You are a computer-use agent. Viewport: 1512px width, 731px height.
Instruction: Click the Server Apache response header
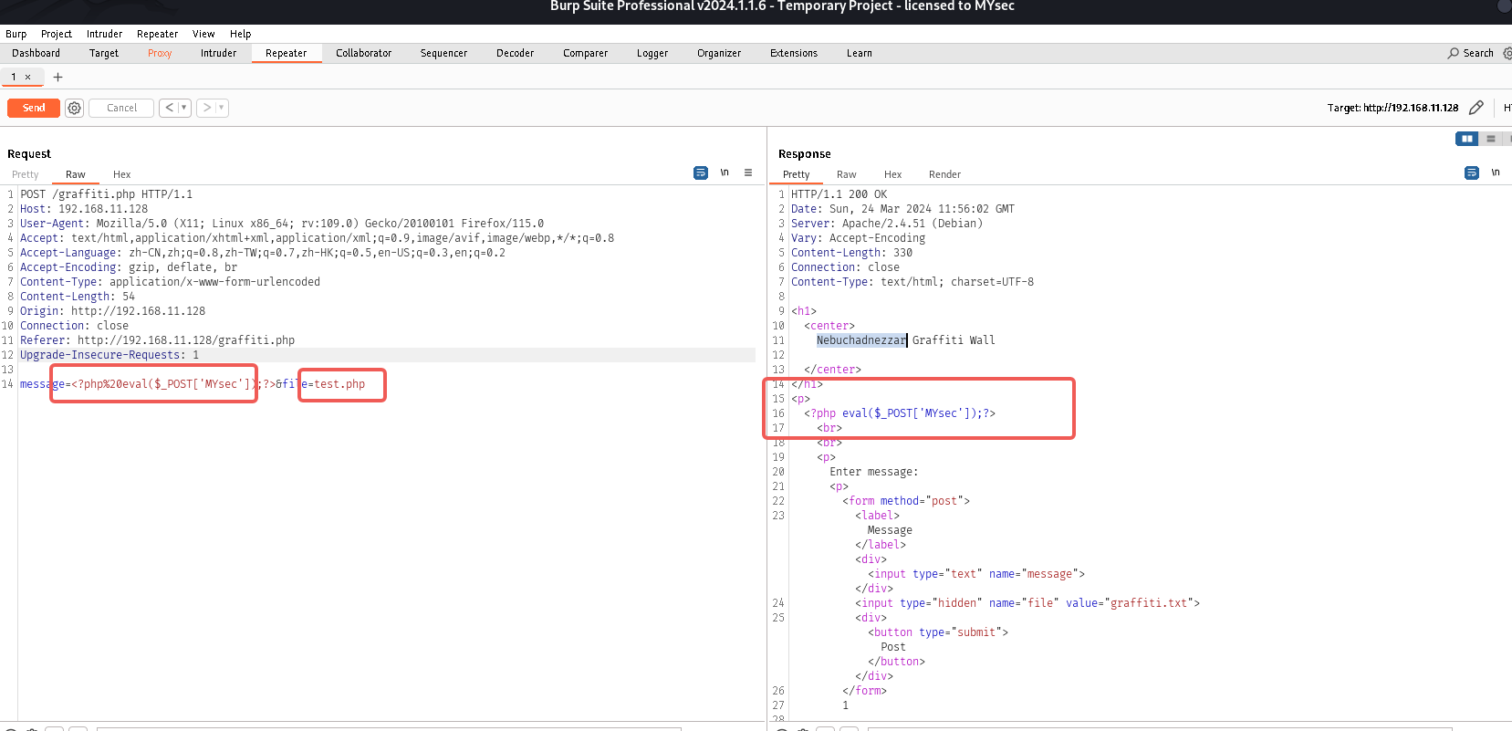(886, 224)
